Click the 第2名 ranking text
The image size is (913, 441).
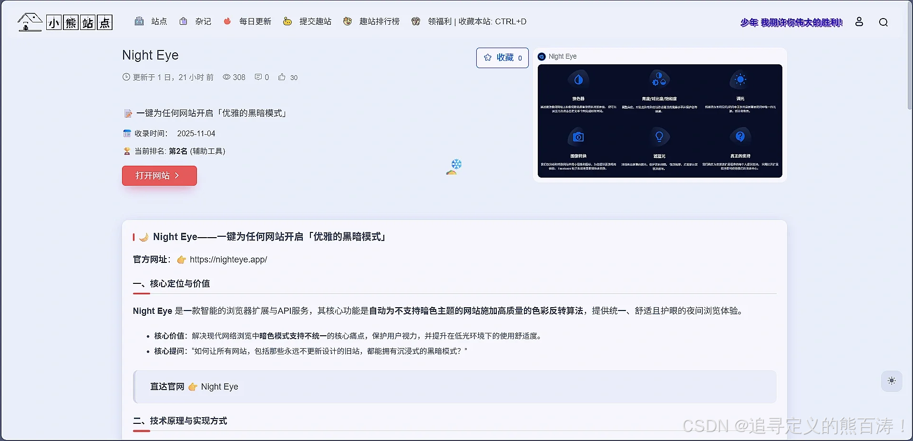click(178, 151)
